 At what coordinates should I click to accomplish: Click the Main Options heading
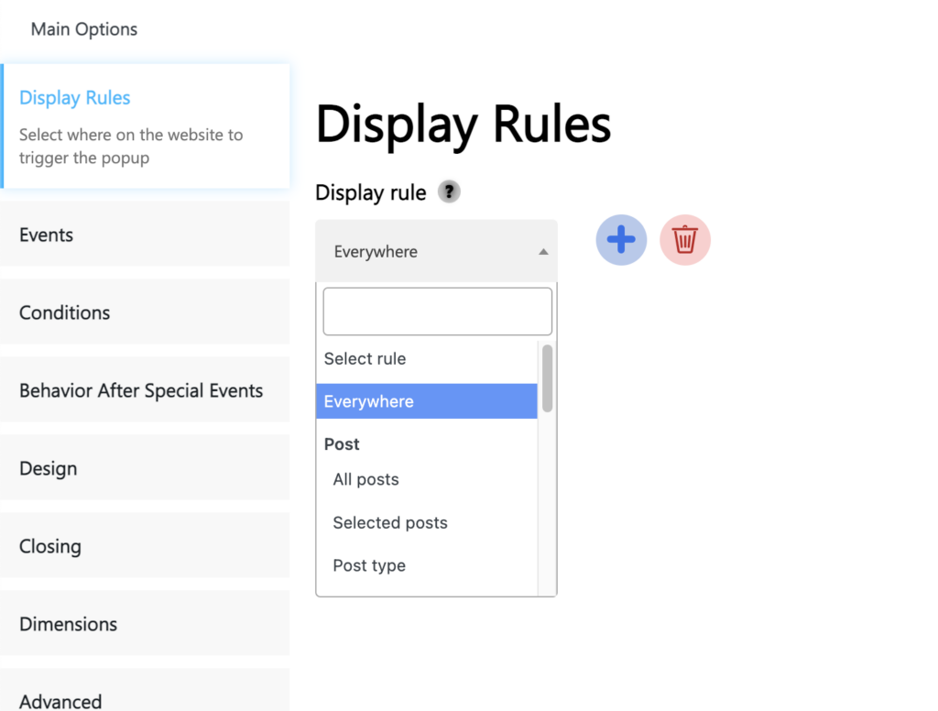click(84, 29)
